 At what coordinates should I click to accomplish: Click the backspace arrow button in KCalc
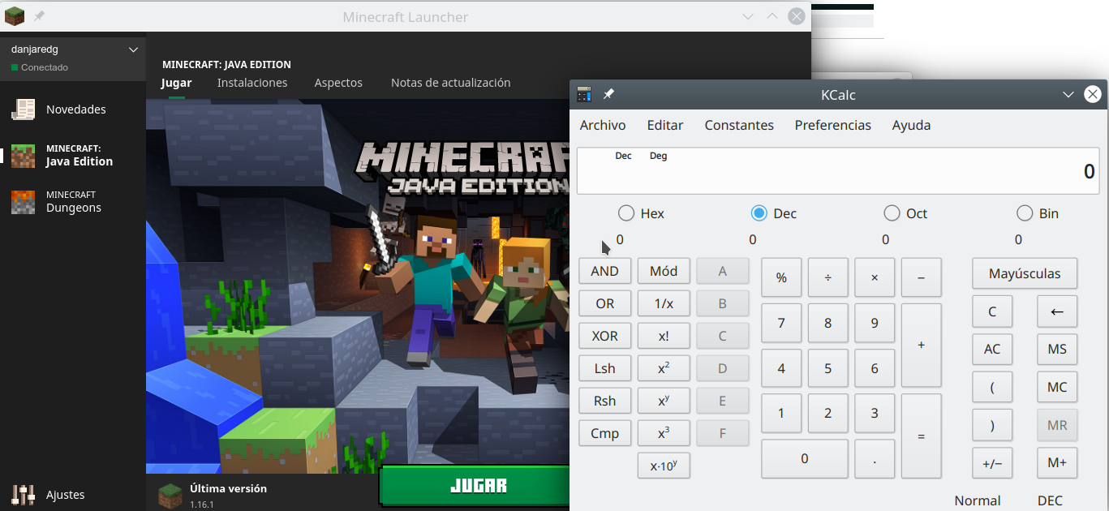point(1057,311)
